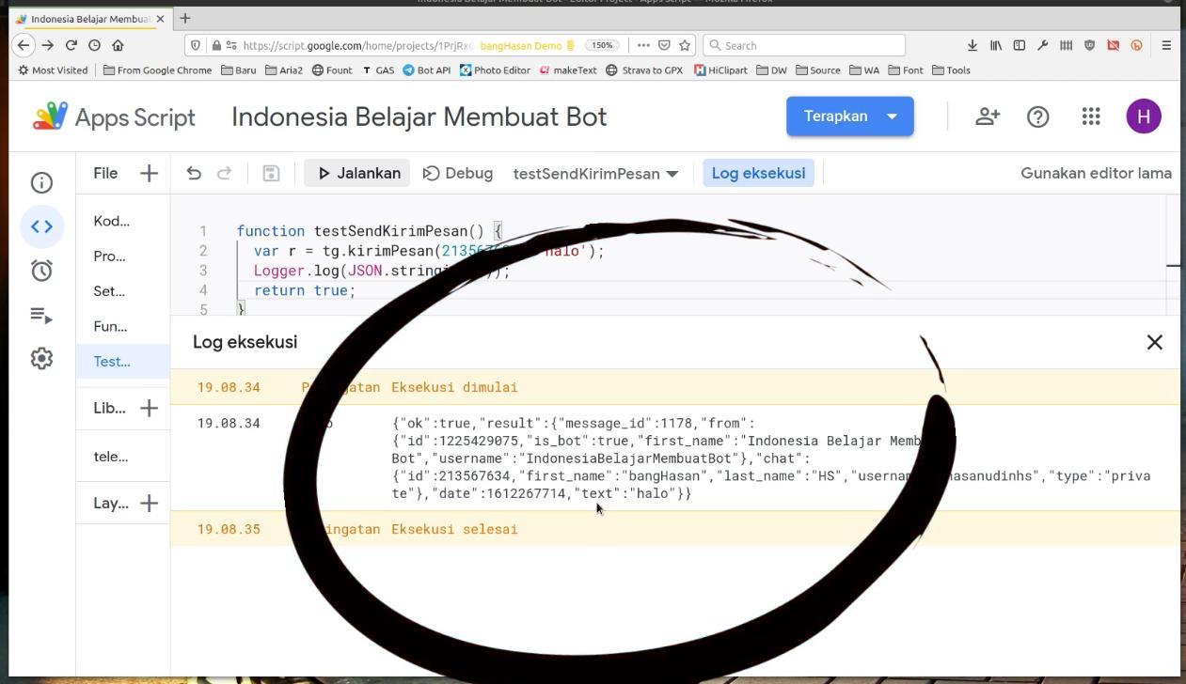Viewport: 1186px width, 684px height.
Task: Open the project Overview info icon
Action: click(x=41, y=182)
